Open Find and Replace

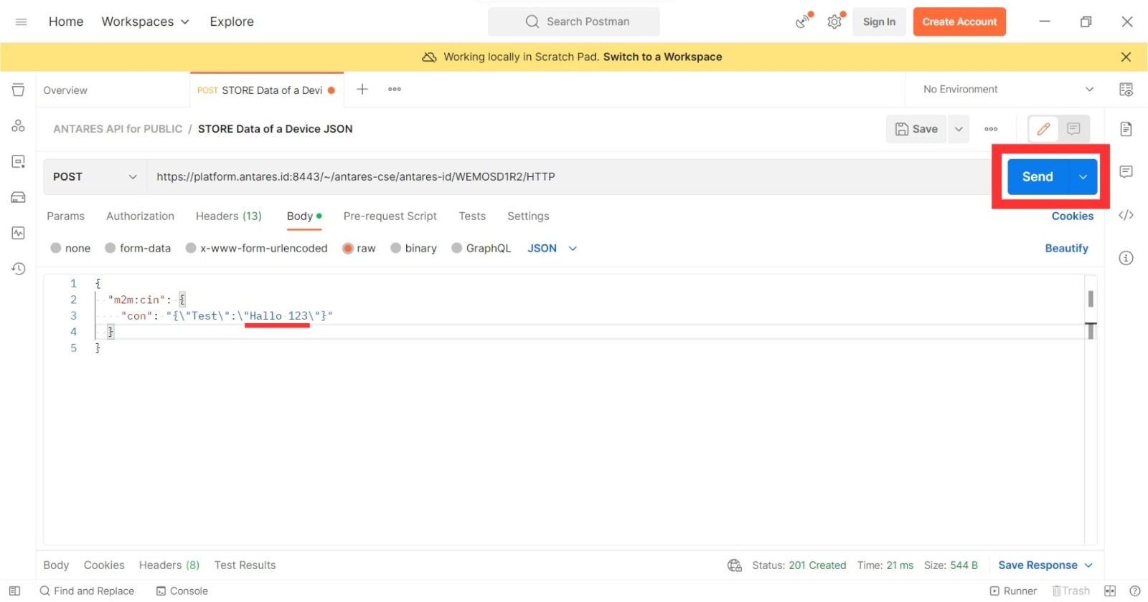pyautogui.click(x=87, y=591)
